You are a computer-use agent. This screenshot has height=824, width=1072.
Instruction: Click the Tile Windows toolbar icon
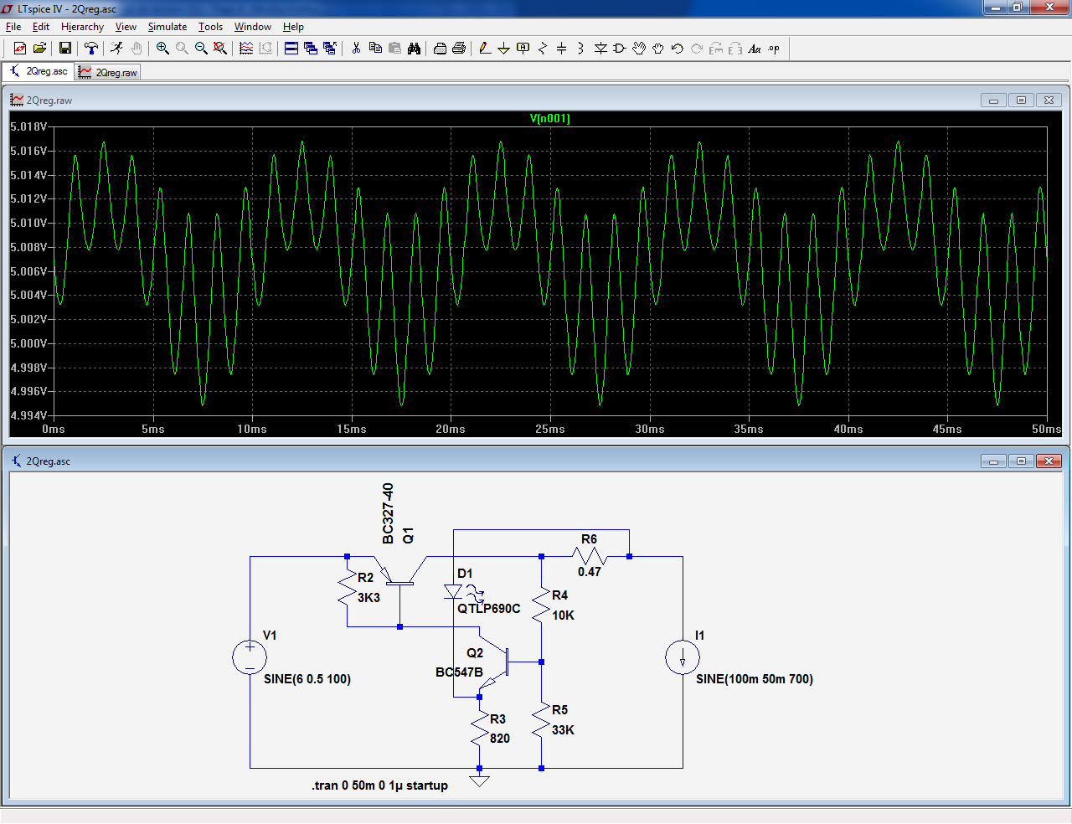(291, 49)
